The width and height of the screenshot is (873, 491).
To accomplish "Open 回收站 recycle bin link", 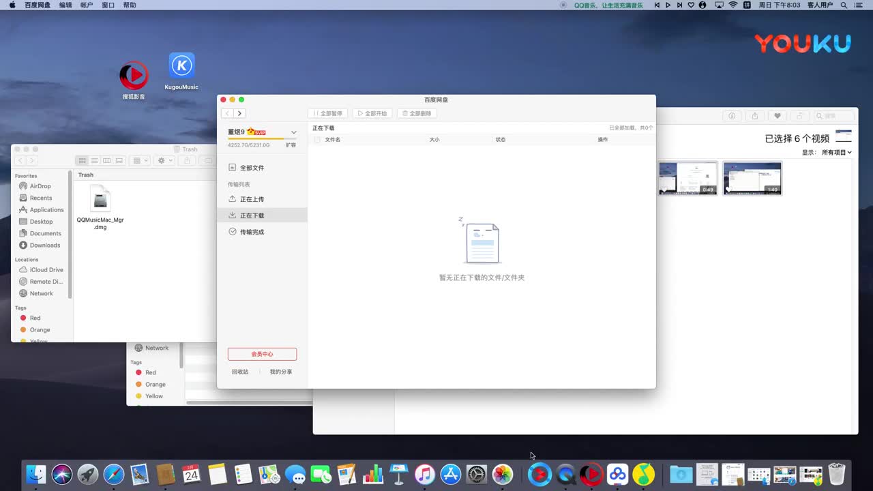I will (240, 372).
